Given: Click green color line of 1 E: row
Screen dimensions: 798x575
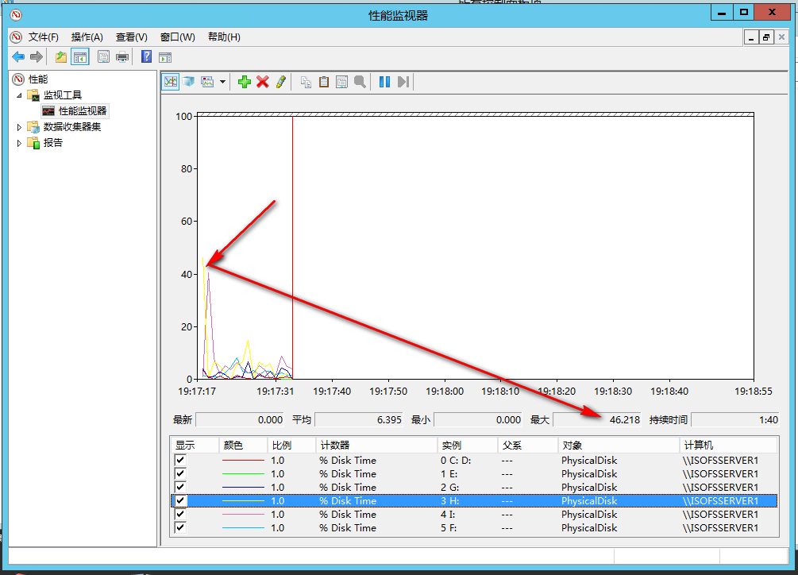Looking at the screenshot, I should pos(243,473).
